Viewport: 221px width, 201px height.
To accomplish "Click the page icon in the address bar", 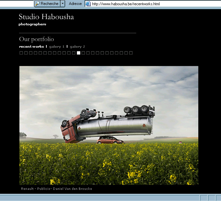I will pyautogui.click(x=88, y=4).
